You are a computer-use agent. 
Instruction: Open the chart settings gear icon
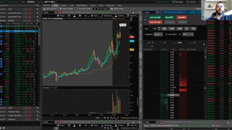[80, 16]
